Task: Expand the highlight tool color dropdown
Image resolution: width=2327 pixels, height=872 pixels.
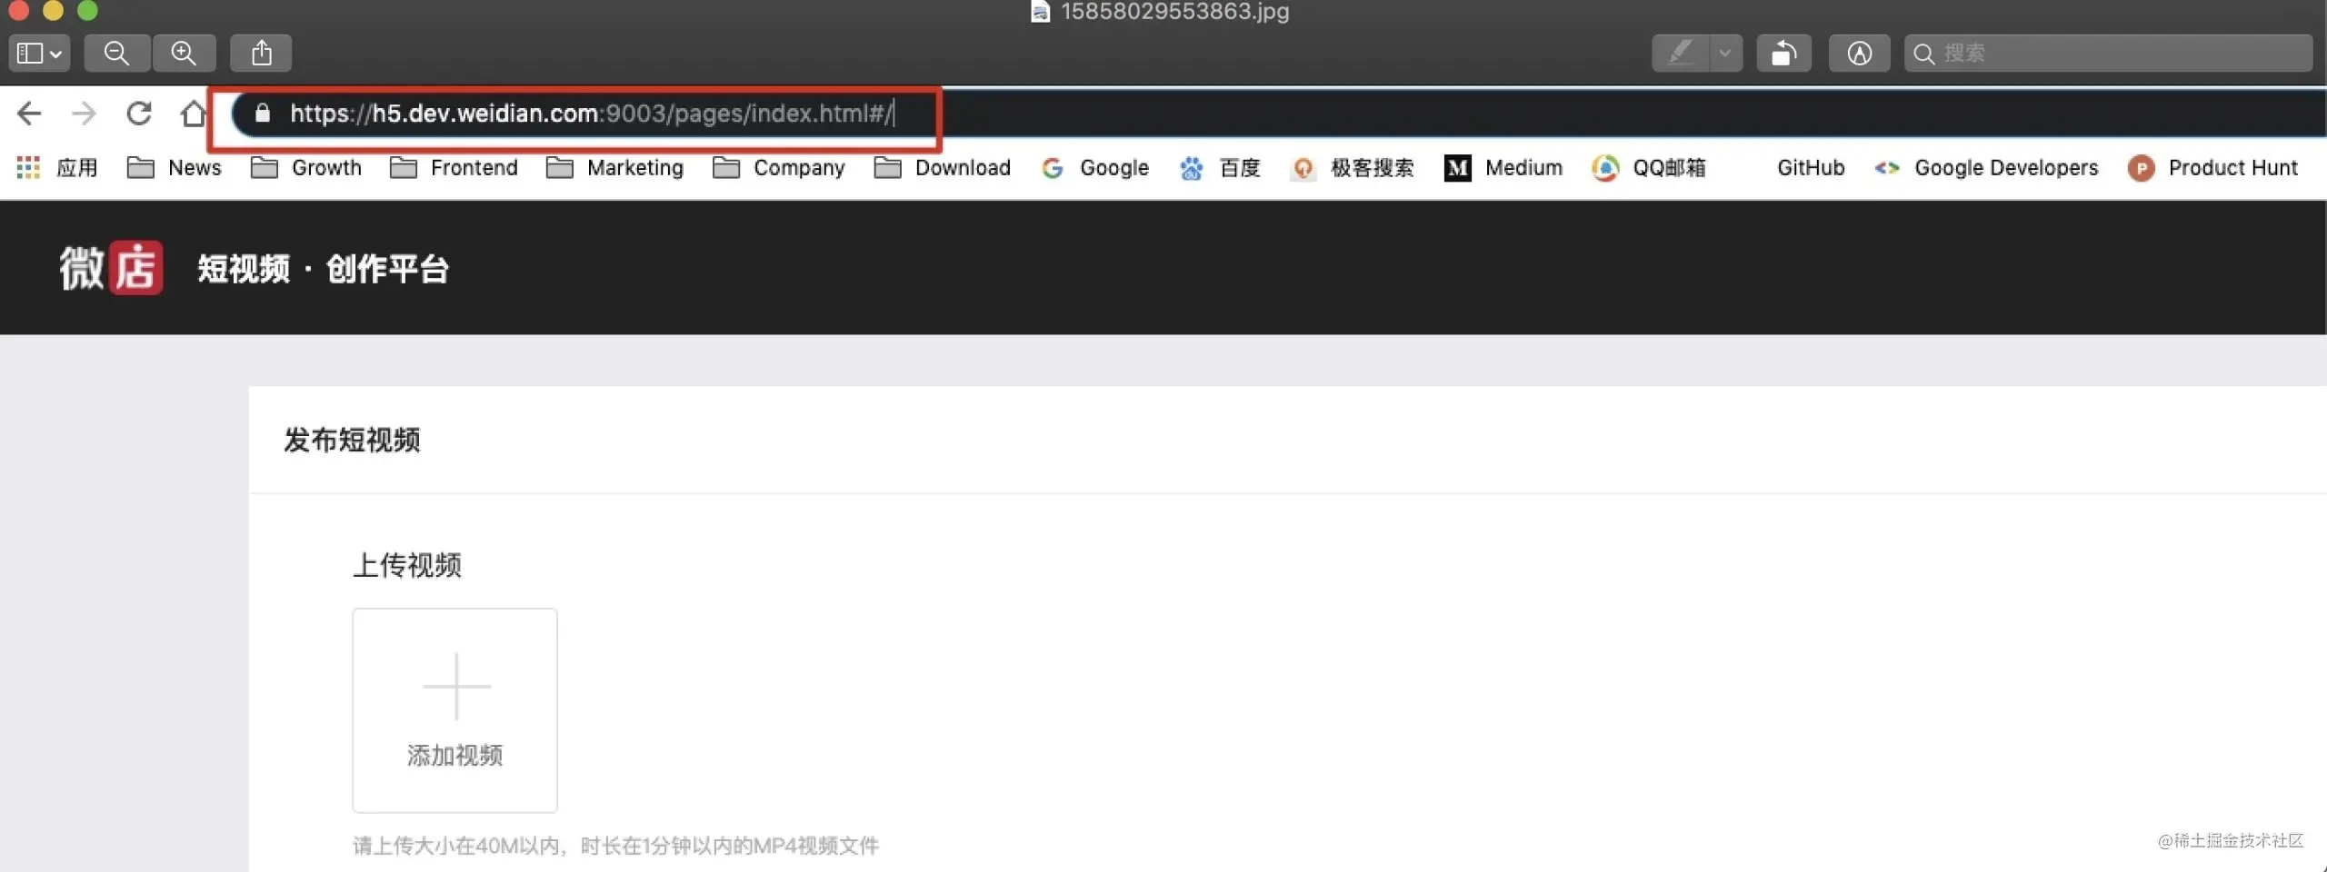Action: coord(1724,53)
